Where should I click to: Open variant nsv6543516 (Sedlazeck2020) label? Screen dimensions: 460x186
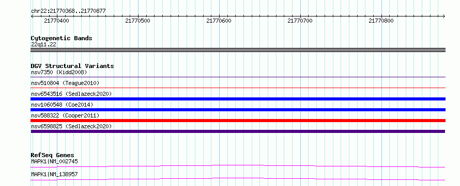click(71, 94)
